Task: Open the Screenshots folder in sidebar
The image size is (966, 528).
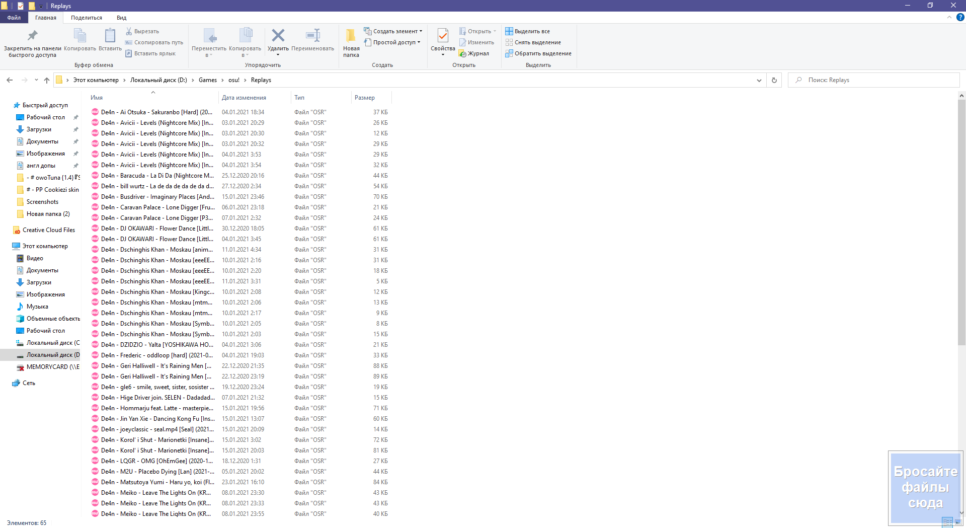Action: [x=42, y=202]
